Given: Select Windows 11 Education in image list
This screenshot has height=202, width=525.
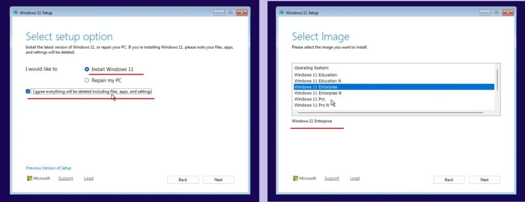Looking at the screenshot, I should tap(394, 75).
